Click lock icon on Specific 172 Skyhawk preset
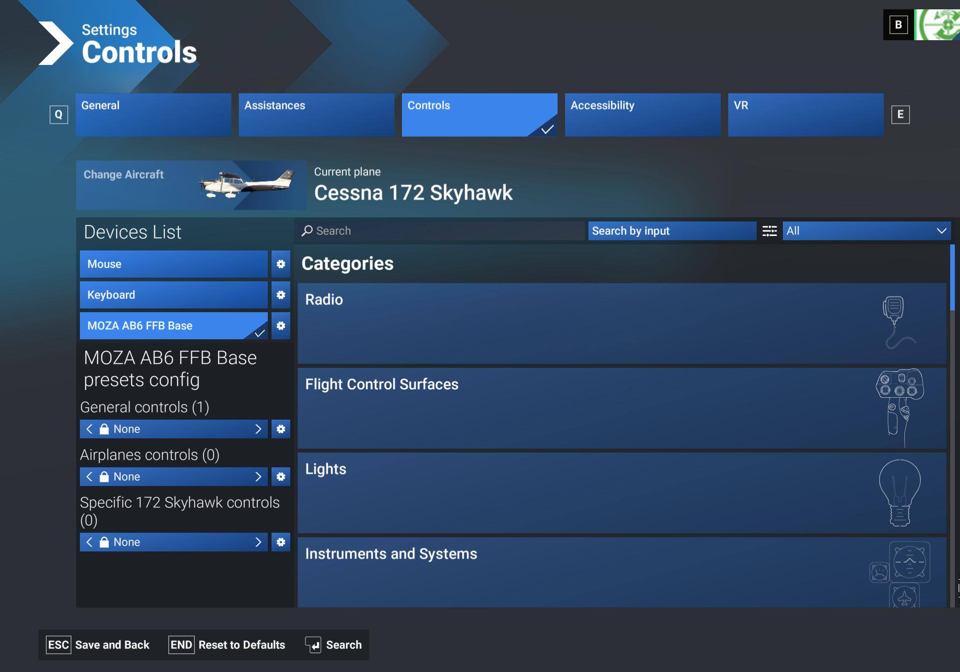The image size is (960, 672). (x=104, y=542)
